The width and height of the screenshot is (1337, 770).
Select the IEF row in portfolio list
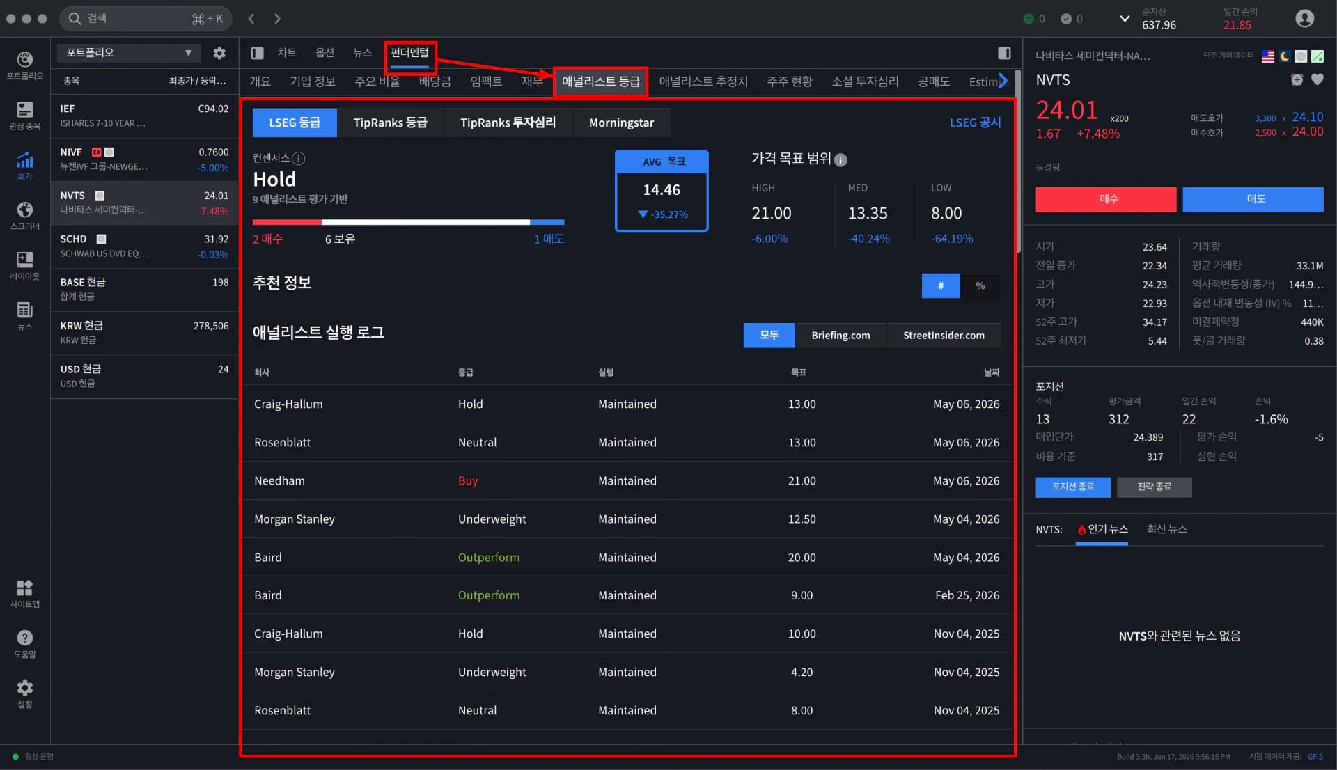point(144,116)
